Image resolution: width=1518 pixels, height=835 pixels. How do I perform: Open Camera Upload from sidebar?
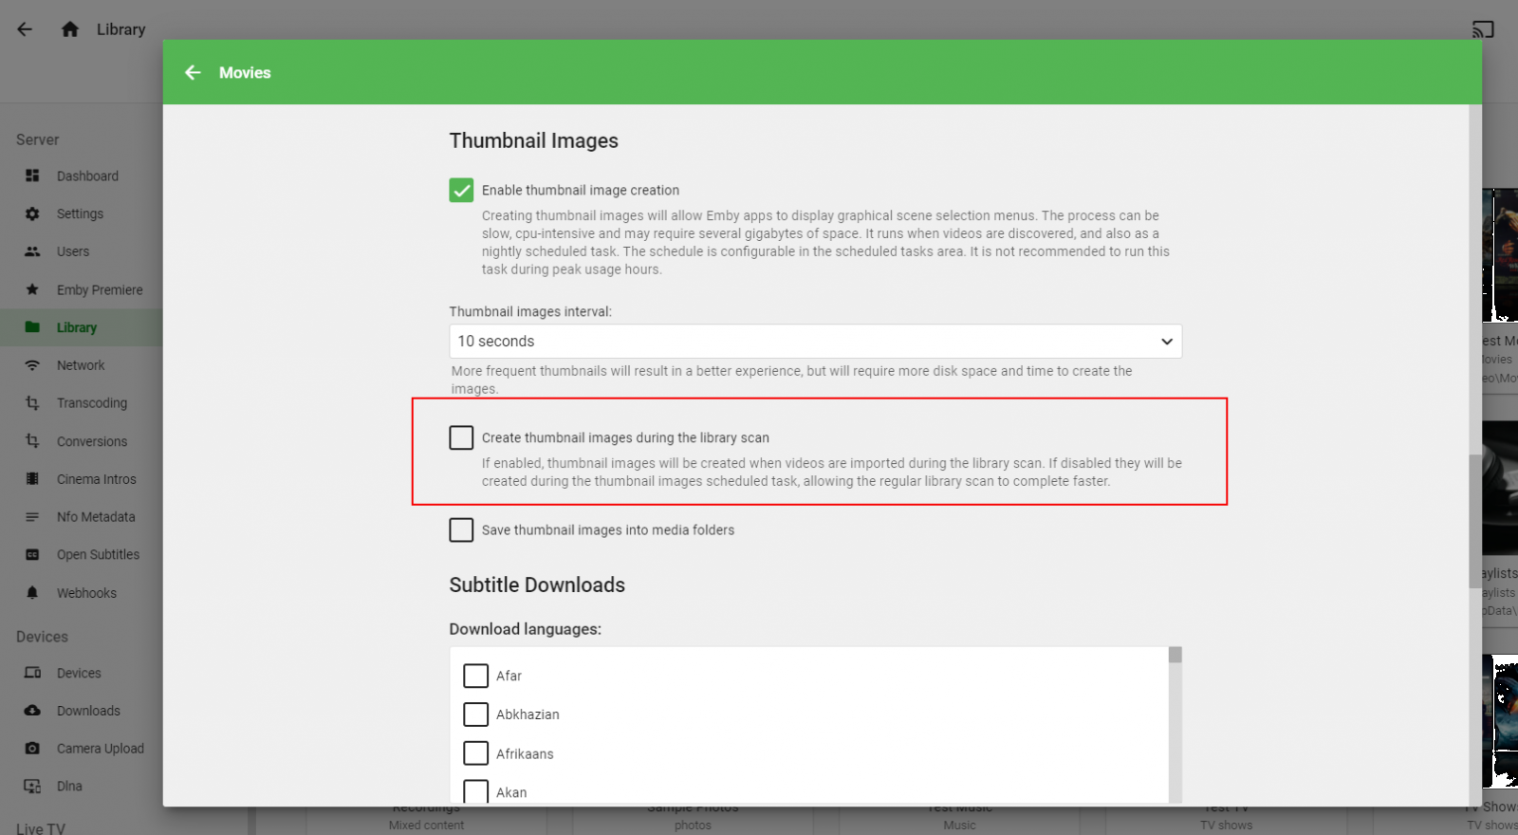pyautogui.click(x=101, y=749)
